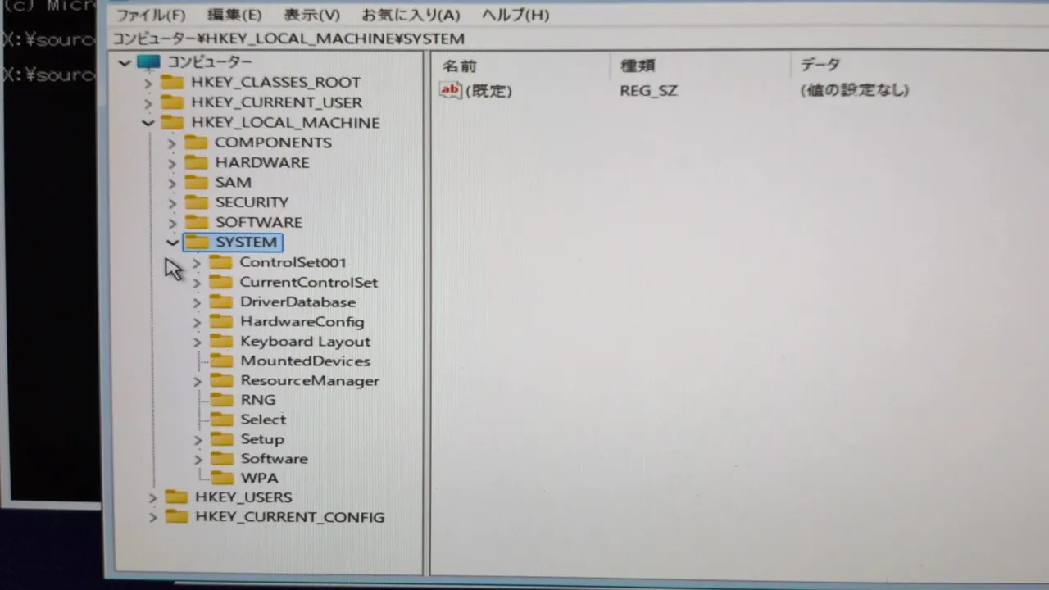Viewport: 1049px width, 590px height.
Task: Select the WPA key label
Action: pos(259,478)
